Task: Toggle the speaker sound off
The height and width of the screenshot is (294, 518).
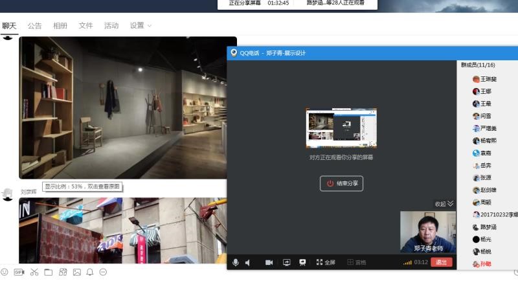Action: pos(248,262)
